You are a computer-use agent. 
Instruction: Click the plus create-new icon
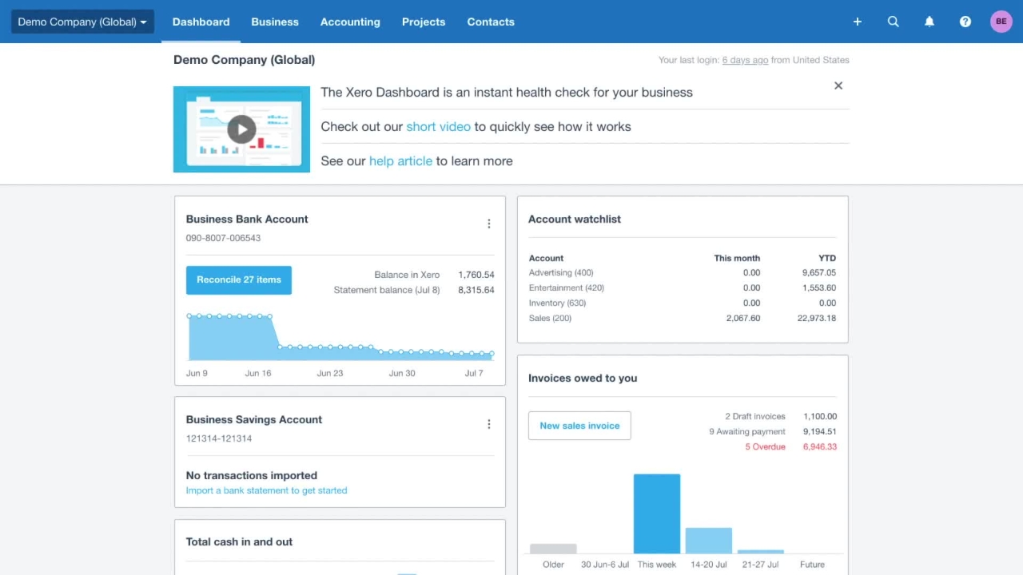[x=857, y=22]
